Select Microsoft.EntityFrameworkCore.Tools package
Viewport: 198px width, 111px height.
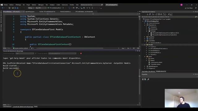[165, 35]
